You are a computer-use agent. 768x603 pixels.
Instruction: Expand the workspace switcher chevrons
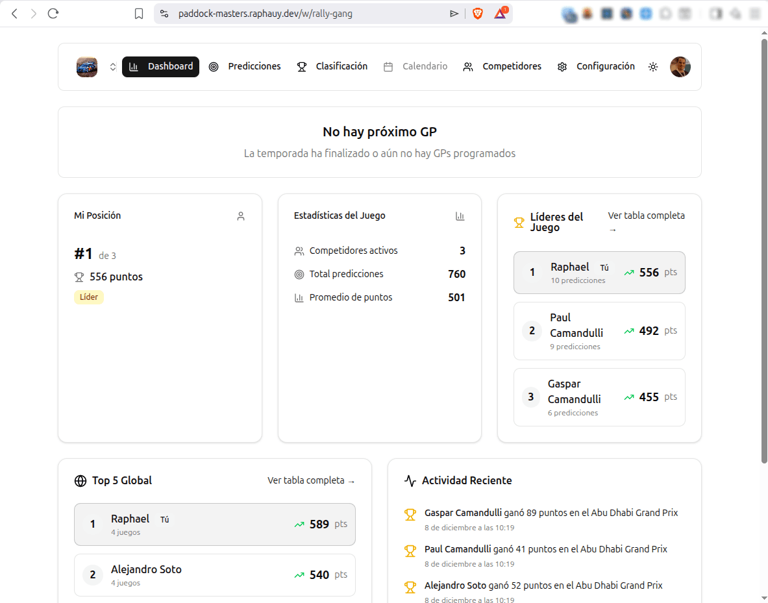coord(112,67)
